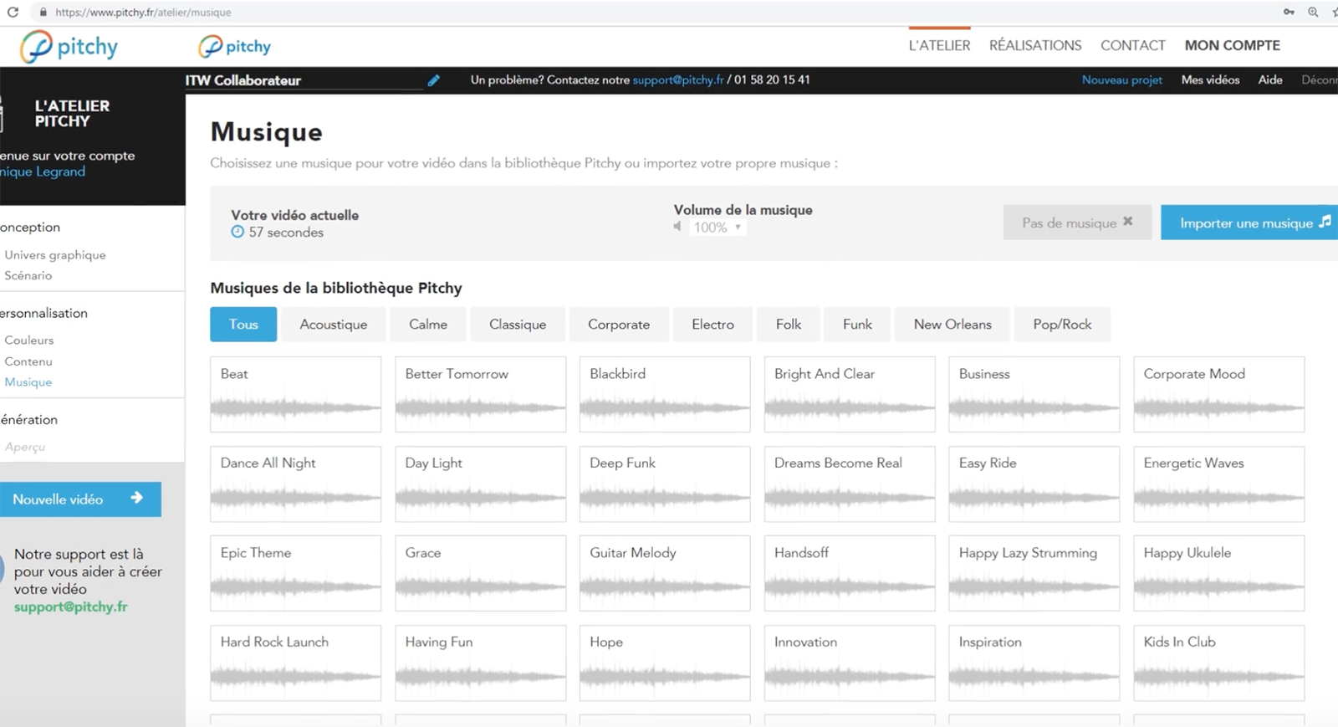Select the Dance All Night track

(x=295, y=484)
